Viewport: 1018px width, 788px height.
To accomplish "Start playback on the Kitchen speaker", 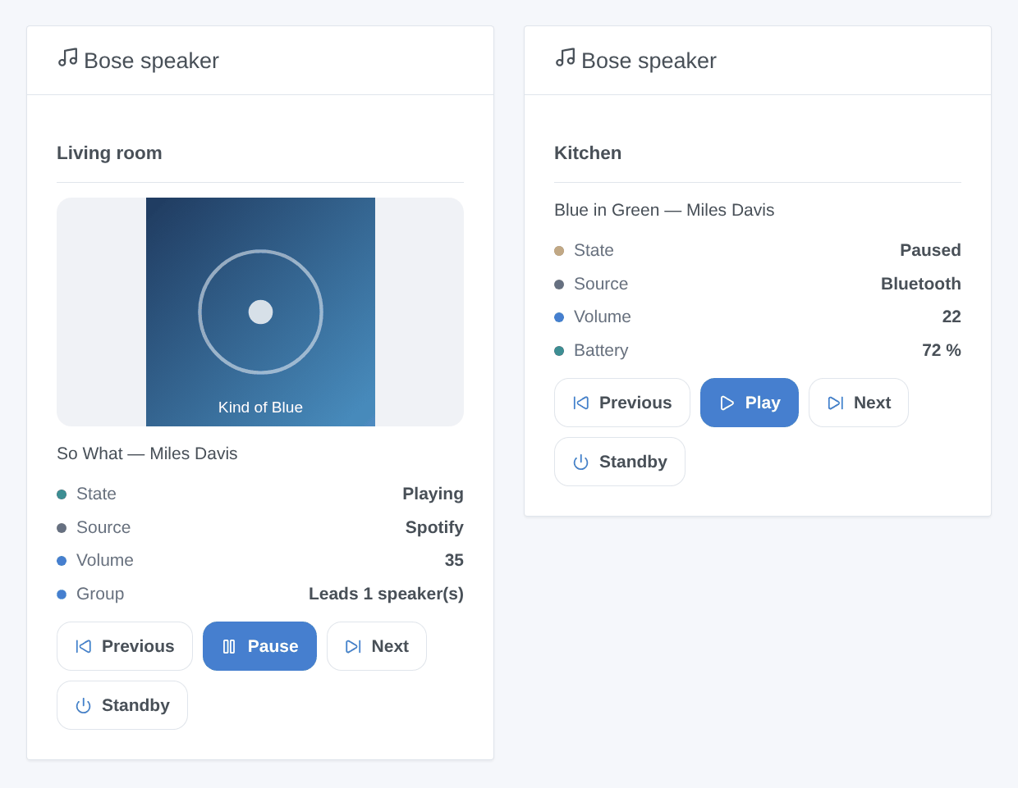I will click(750, 403).
